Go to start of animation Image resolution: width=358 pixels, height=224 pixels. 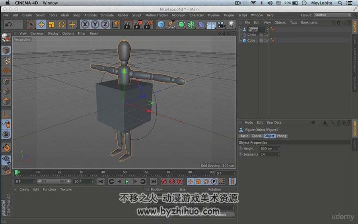[101, 181]
